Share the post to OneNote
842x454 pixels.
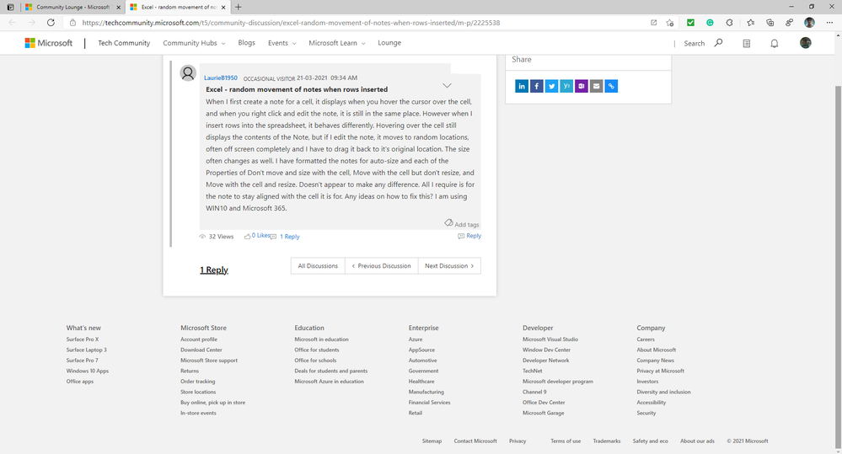click(582, 86)
